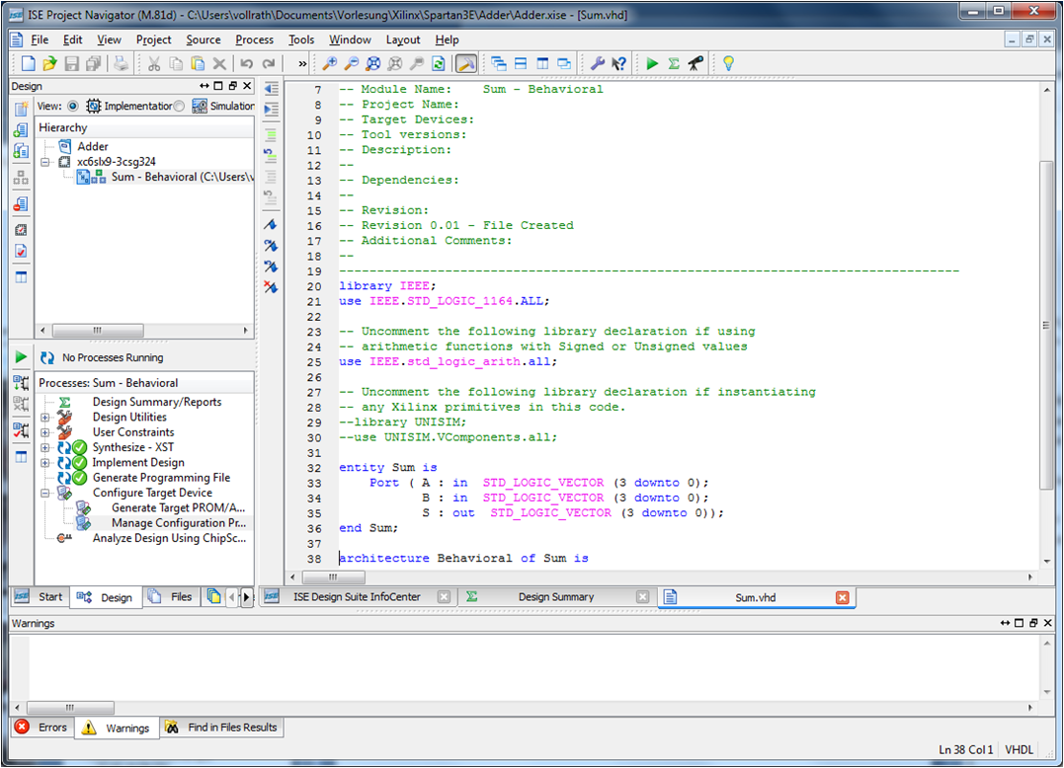Image resolution: width=1064 pixels, height=768 pixels.
Task: Click the Hierarchy panel horizontal scrollbar
Action: 97,331
